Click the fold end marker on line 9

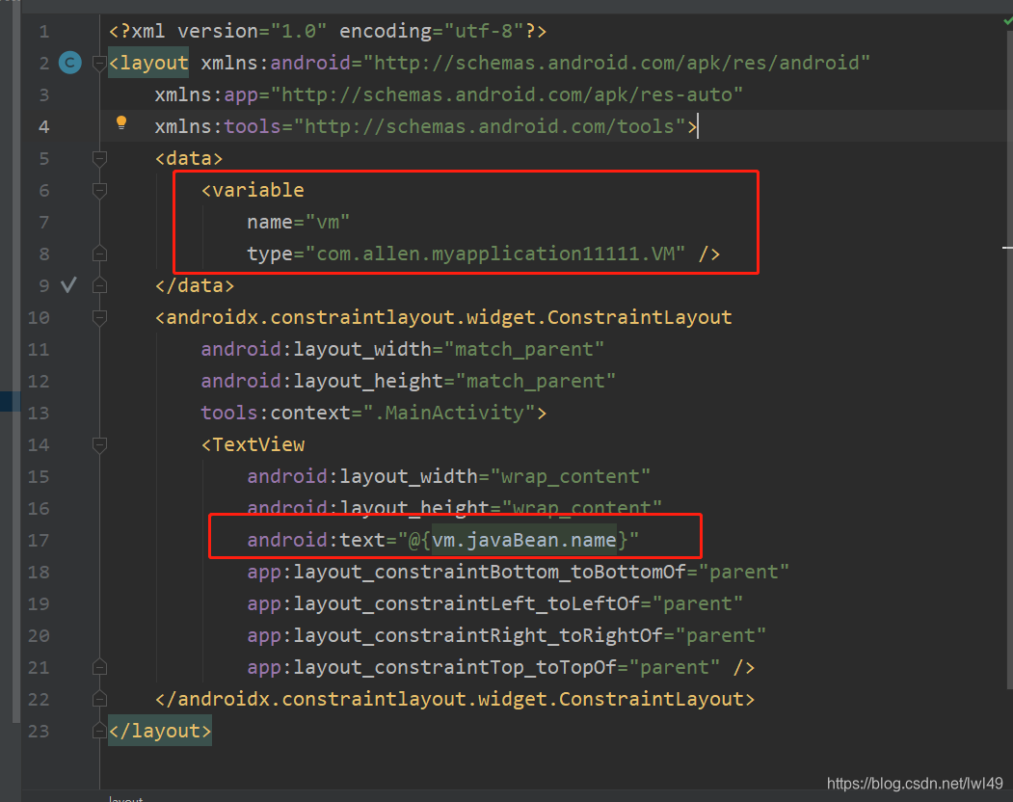point(99,285)
